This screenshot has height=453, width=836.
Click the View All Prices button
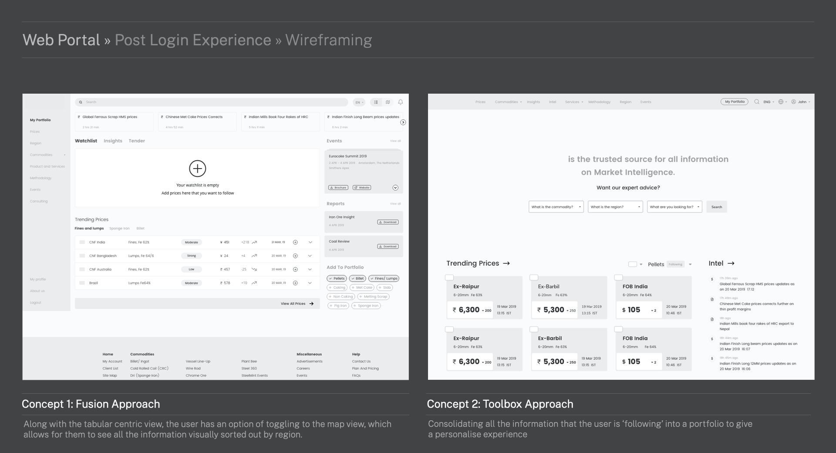(x=197, y=304)
